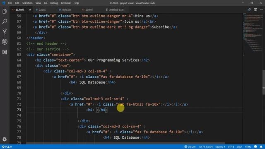Click the errors and warnings indicator
This screenshot has height=149, width=265.
(7, 147)
